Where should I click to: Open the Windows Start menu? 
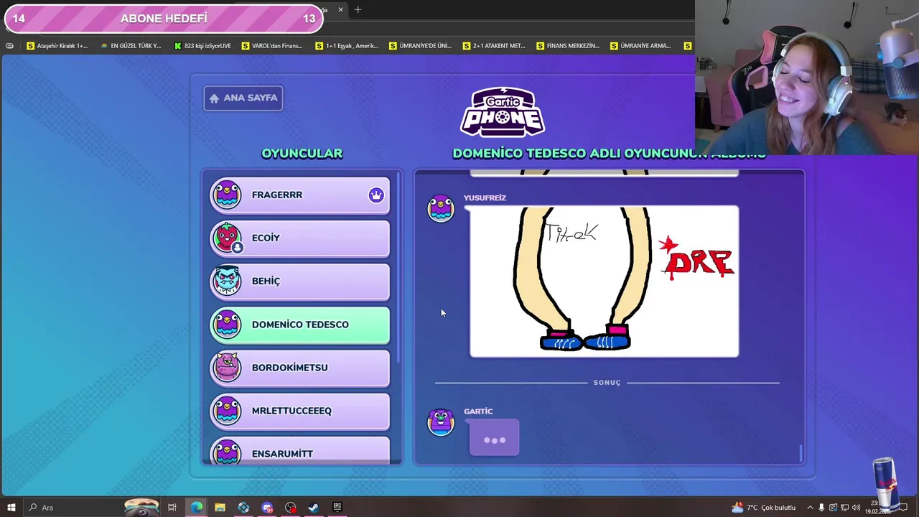11,508
